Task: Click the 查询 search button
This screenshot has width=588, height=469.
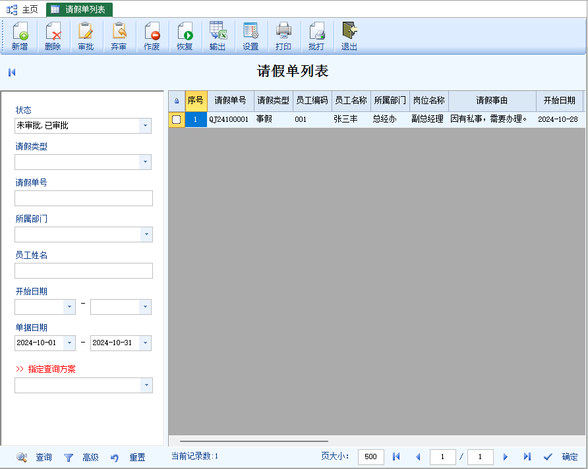Action: click(35, 457)
